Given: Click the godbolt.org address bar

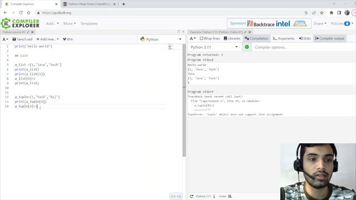Looking at the screenshot, I should point(168,13).
